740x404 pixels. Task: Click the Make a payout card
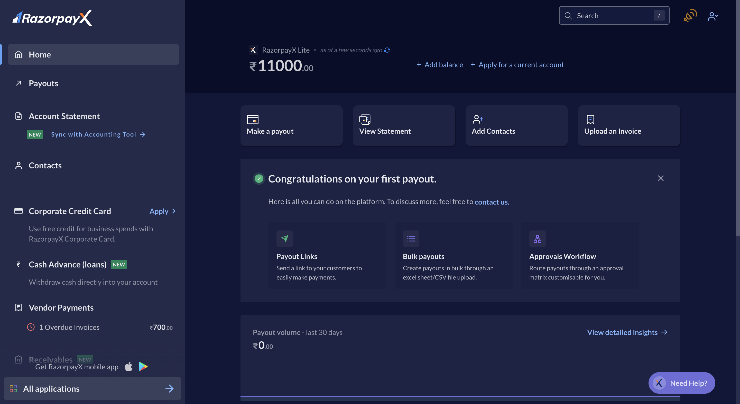[291, 126]
